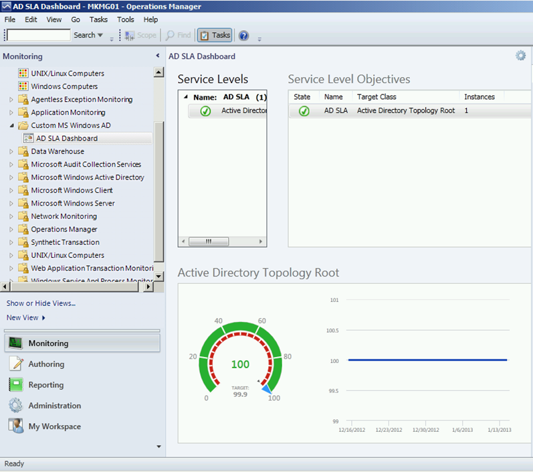The height and width of the screenshot is (472, 533).
Task: Click the navigation tree scroll up arrow
Action: click(158, 72)
